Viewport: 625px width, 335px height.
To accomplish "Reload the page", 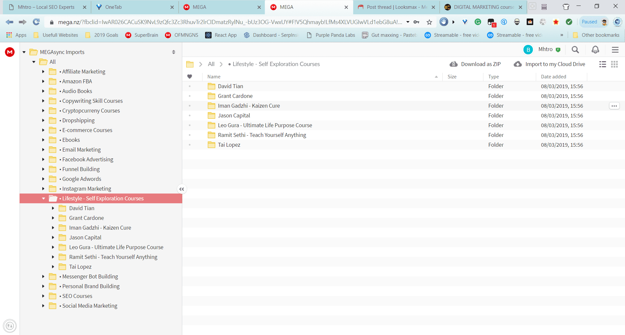I will 36,22.
